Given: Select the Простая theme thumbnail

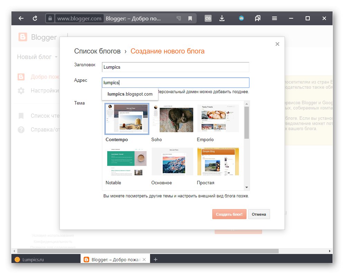Looking at the screenshot, I should [218, 162].
